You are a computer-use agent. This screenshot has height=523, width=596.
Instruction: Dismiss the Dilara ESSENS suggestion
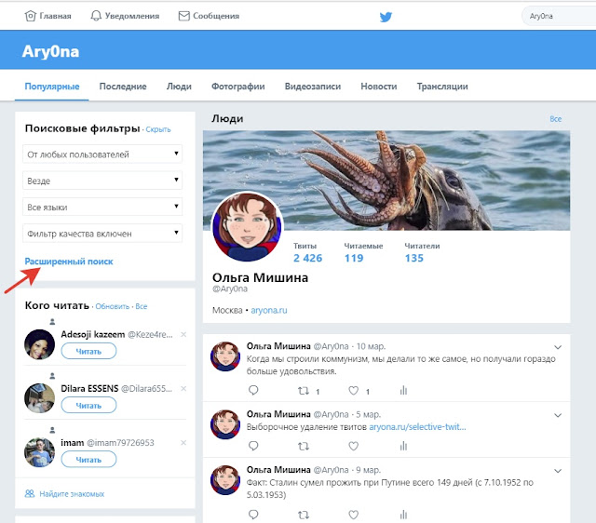(x=183, y=389)
